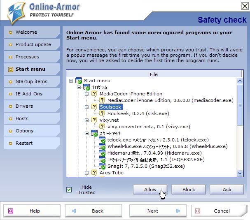Screen dimensions: 250x220
Task: Click the bullet icon beside Restart
Action: 11,143
